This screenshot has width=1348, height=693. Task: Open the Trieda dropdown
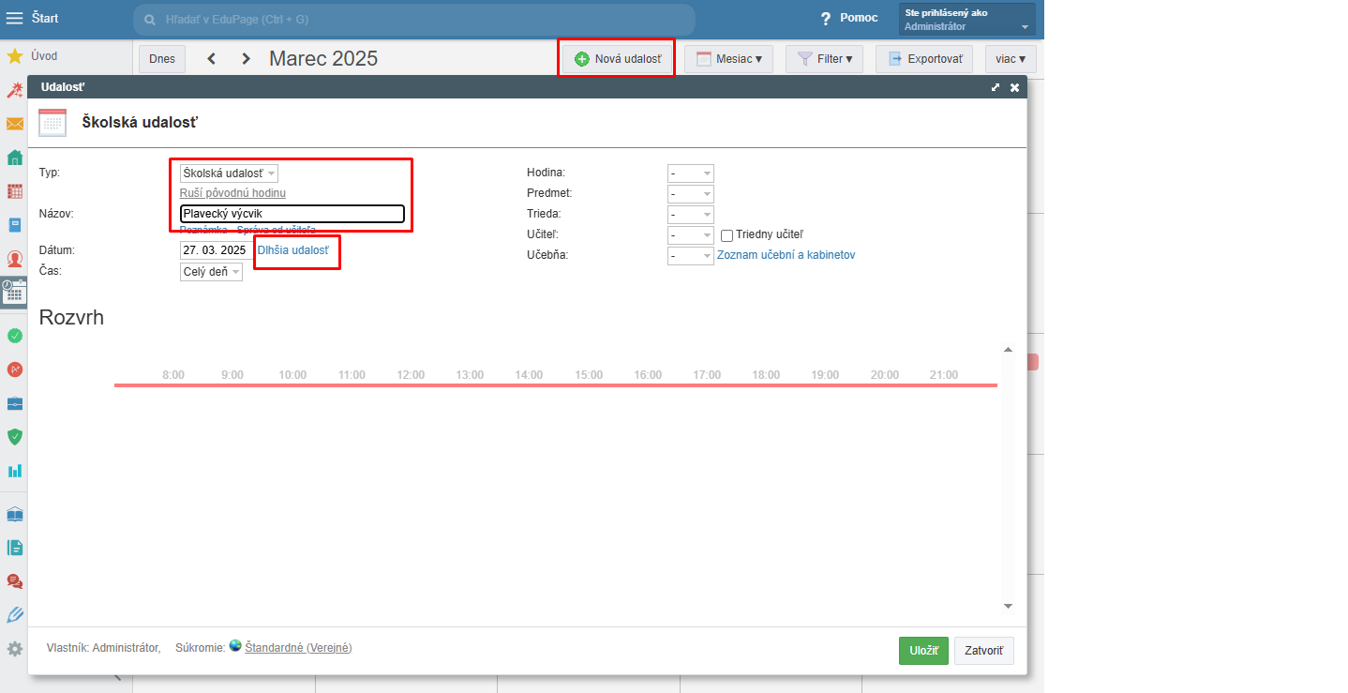[x=690, y=215]
